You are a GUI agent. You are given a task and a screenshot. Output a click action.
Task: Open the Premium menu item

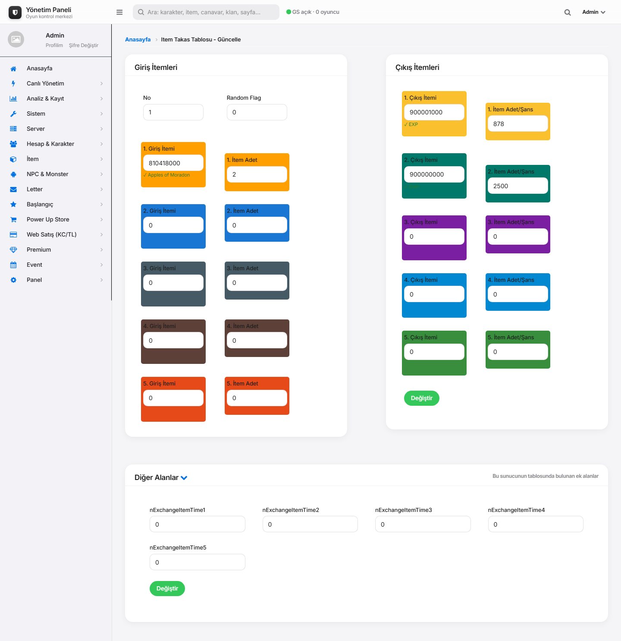coord(56,249)
